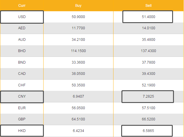
Task: Select the AED currency row label
Action: pyautogui.click(x=22, y=28)
